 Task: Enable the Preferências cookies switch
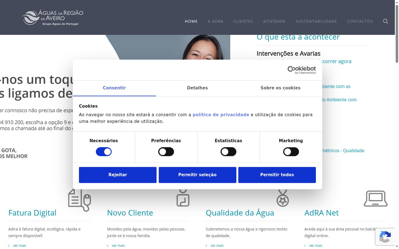click(x=166, y=152)
